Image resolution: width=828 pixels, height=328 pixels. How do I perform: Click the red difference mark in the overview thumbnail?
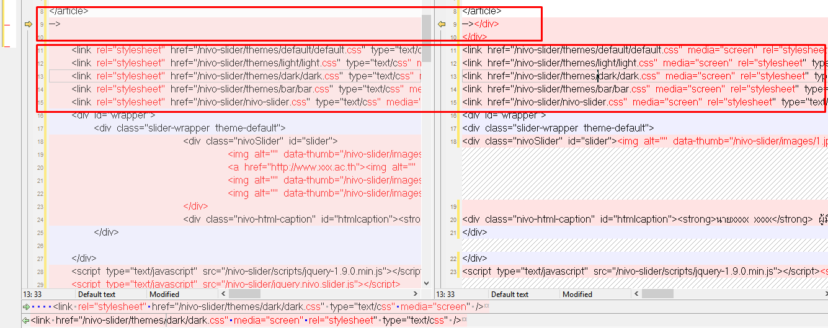coord(7,25)
